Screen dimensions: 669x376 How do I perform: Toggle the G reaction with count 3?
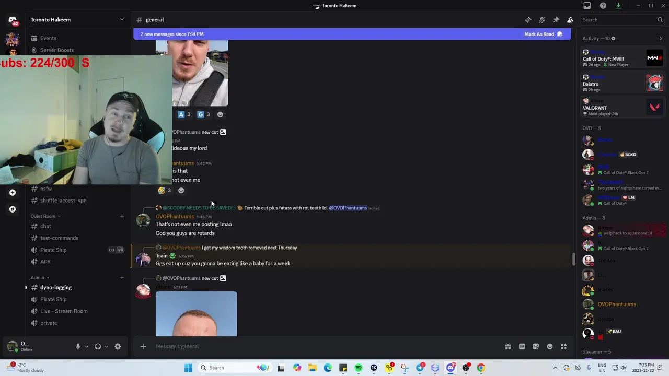point(203,114)
